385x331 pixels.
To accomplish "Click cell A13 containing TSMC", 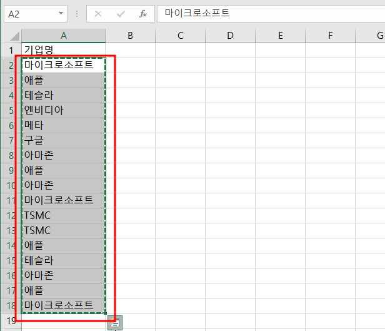I will coord(64,230).
